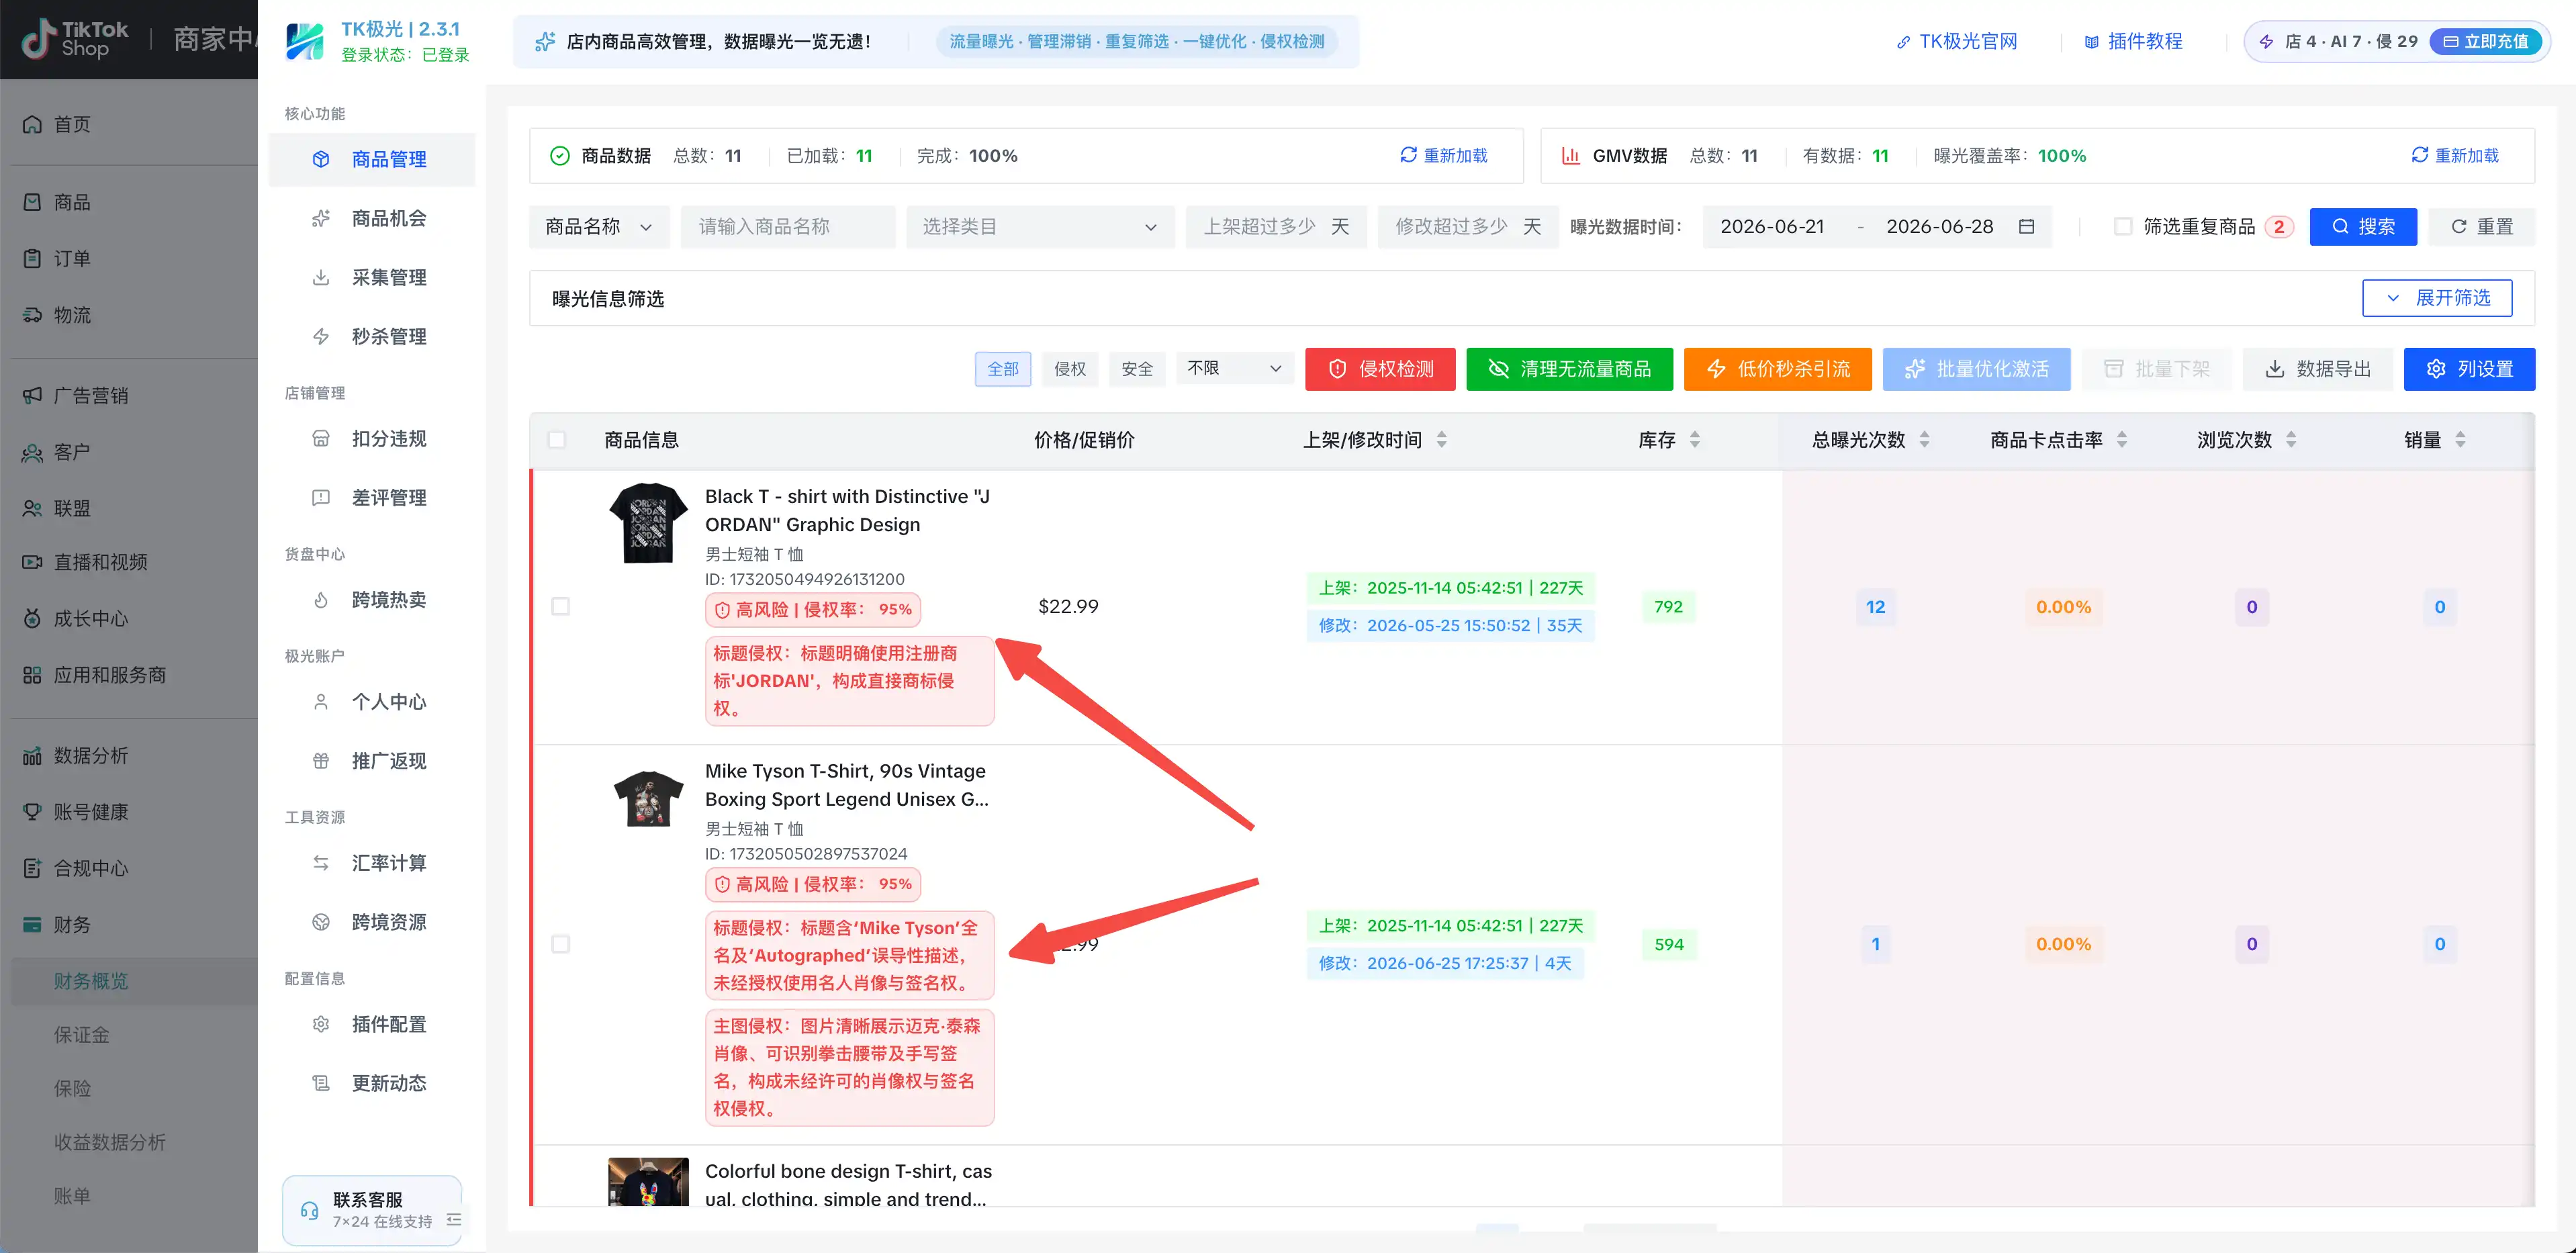
Task: Click the 直播和视频 camera icon
Action: pyautogui.click(x=32, y=562)
